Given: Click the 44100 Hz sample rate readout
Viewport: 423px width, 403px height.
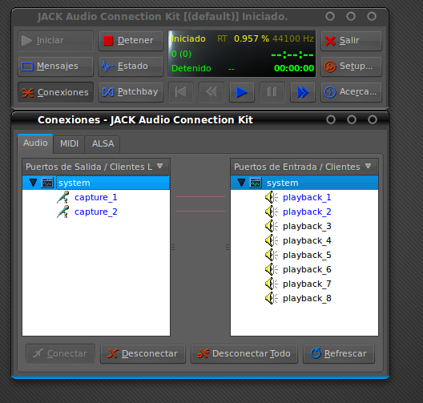Looking at the screenshot, I should pyautogui.click(x=293, y=38).
